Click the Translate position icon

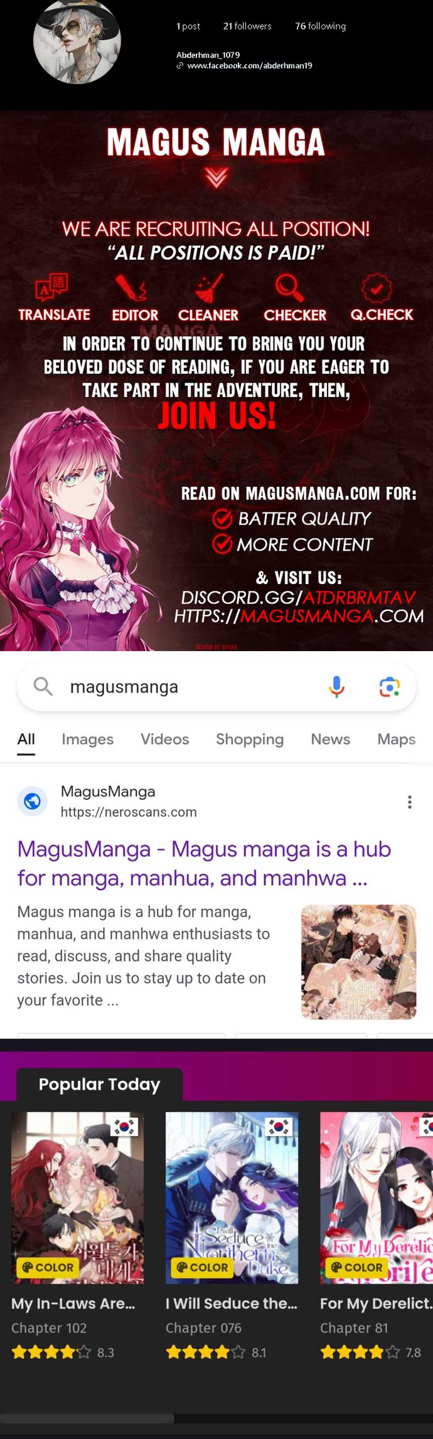pos(51,288)
